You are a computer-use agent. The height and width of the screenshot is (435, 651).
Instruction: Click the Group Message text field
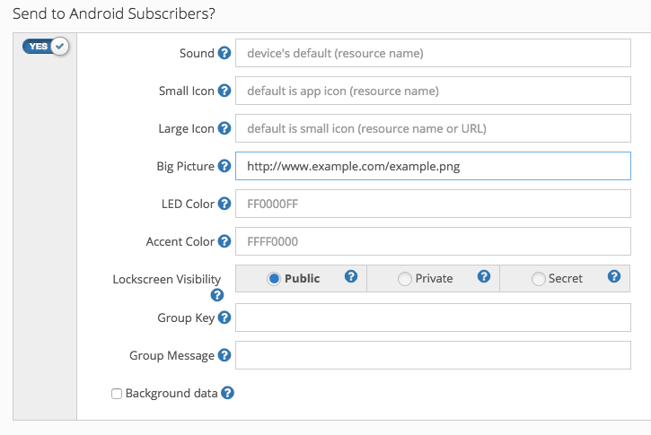point(433,355)
